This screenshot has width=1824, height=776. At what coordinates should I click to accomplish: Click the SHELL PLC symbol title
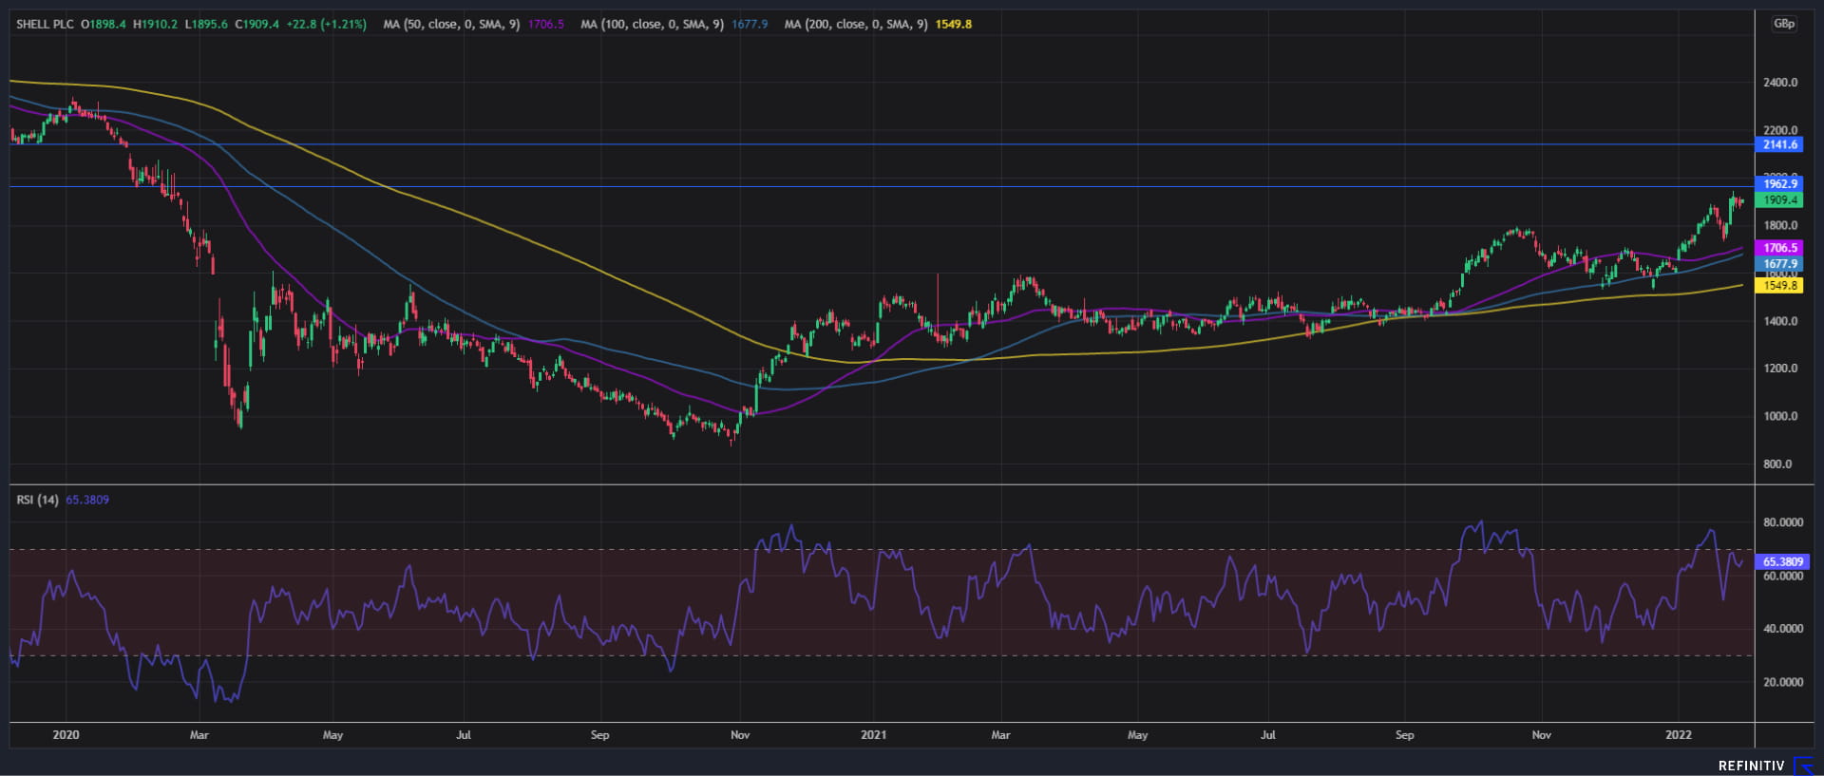[x=45, y=24]
